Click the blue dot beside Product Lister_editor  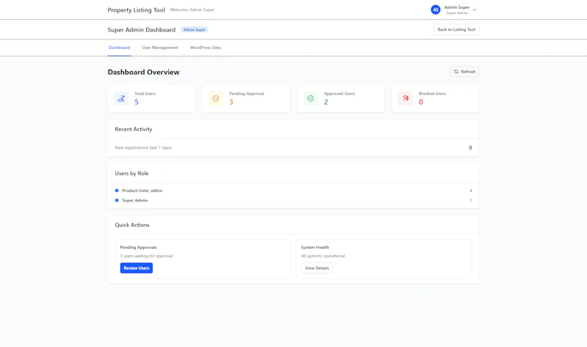117,190
